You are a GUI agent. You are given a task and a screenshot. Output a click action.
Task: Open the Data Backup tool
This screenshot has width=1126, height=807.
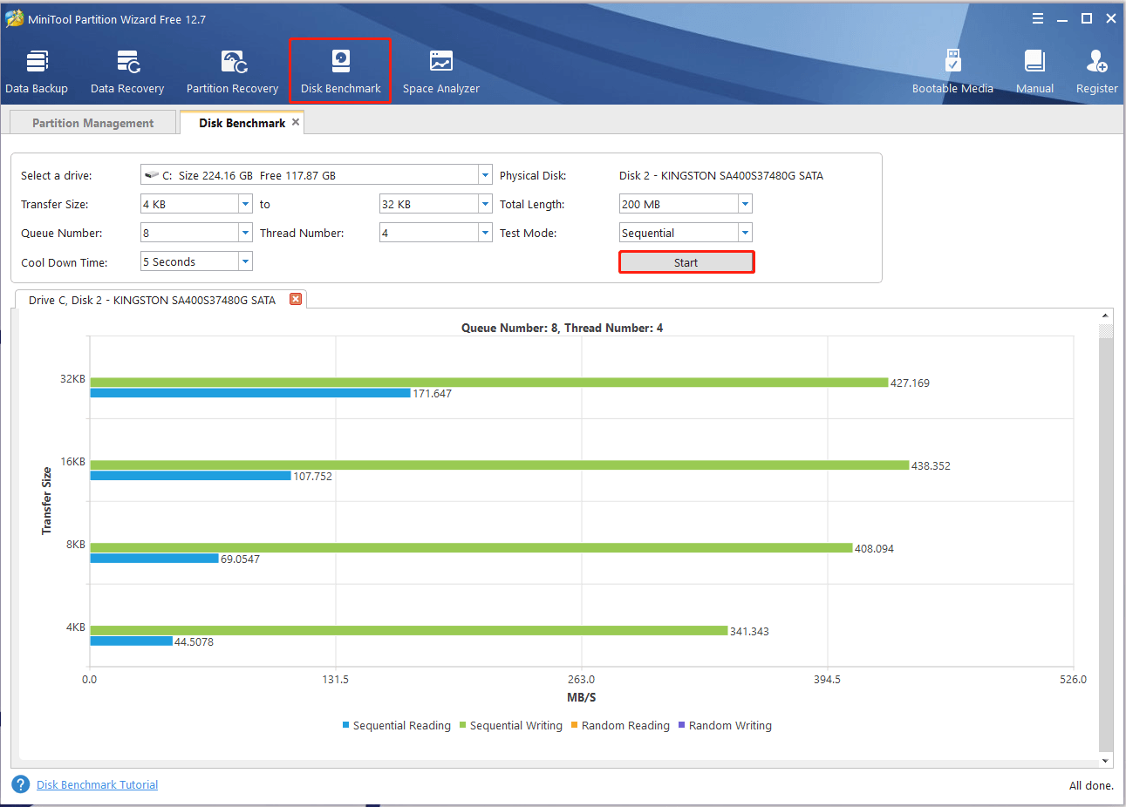click(x=37, y=71)
